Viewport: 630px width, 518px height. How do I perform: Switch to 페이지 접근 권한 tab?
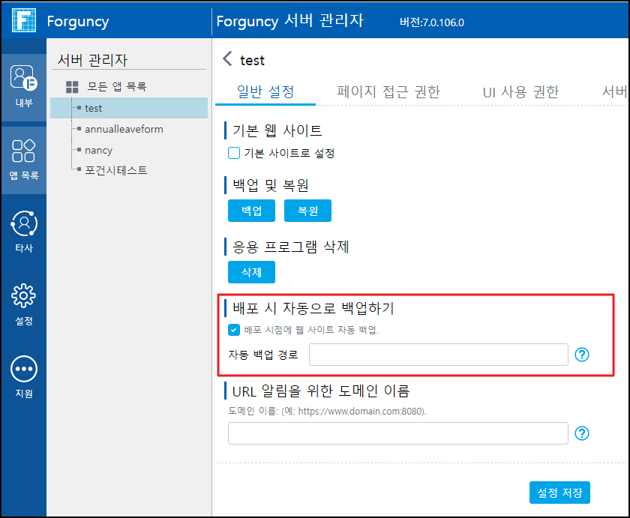(x=388, y=92)
